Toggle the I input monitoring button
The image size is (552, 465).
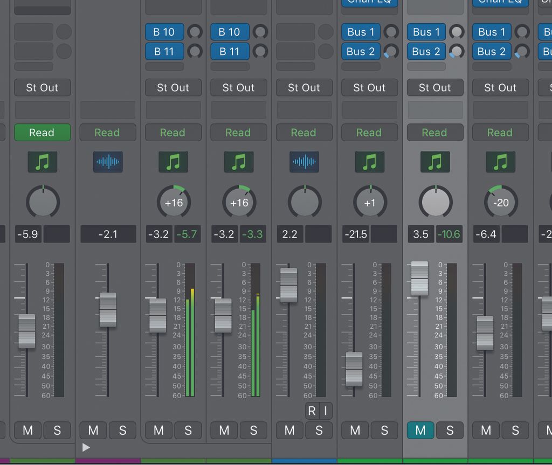(326, 411)
